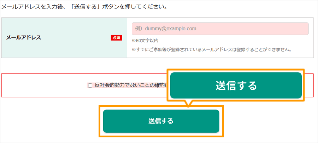Image resolution: width=318 pixels, height=143 pixels.
Task: Click the enlarged 送信する callout button
Action: tap(236, 85)
